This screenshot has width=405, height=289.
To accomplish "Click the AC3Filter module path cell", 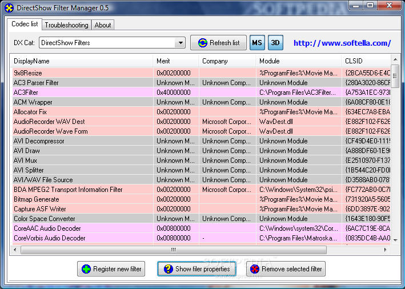I will click(x=298, y=93).
